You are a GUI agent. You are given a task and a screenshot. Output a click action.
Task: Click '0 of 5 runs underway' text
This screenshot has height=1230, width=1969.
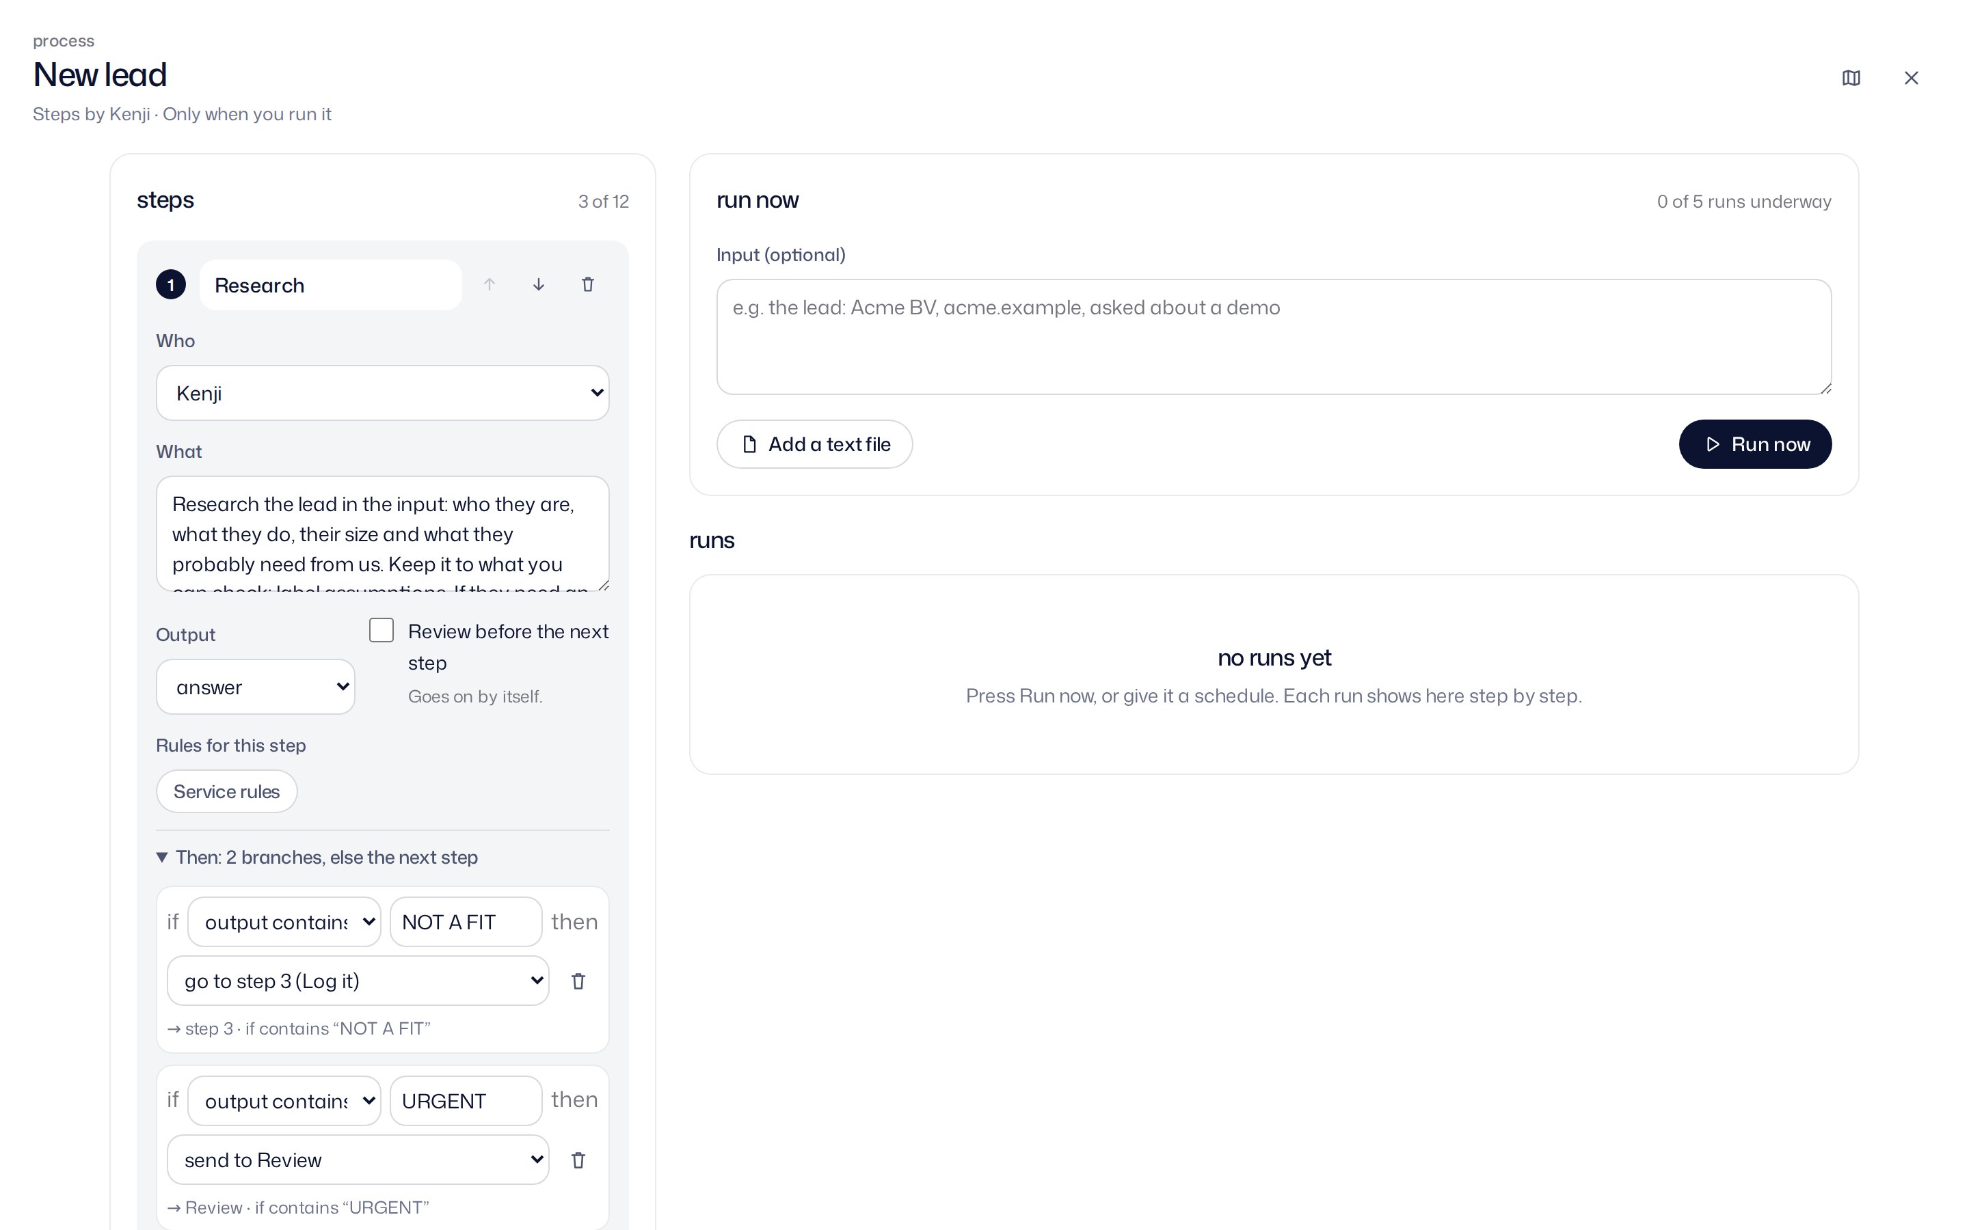tap(1743, 202)
